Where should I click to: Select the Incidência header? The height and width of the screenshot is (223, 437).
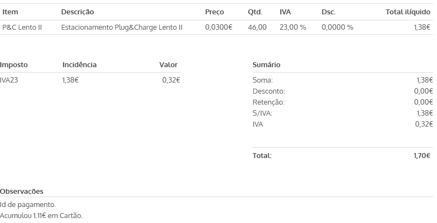tap(79, 65)
